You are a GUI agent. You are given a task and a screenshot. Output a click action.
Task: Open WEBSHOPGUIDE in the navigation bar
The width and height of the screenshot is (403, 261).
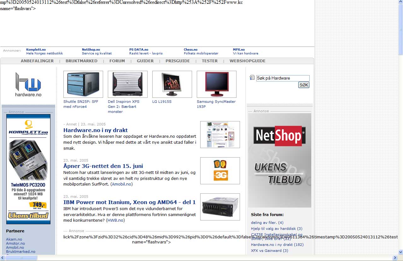tap(248, 61)
